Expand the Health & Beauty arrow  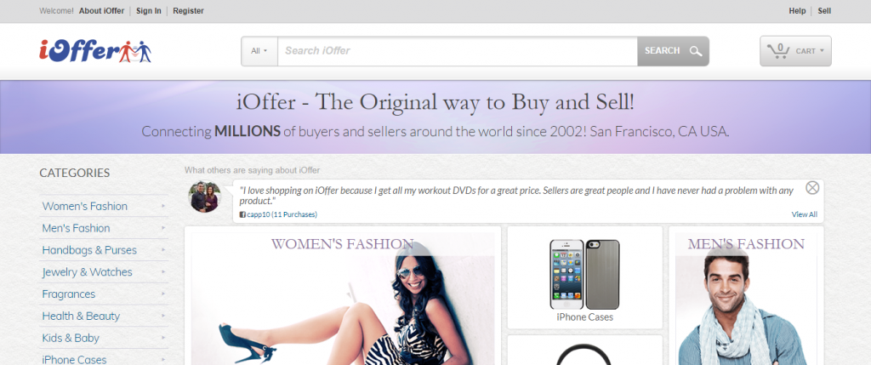click(x=163, y=316)
